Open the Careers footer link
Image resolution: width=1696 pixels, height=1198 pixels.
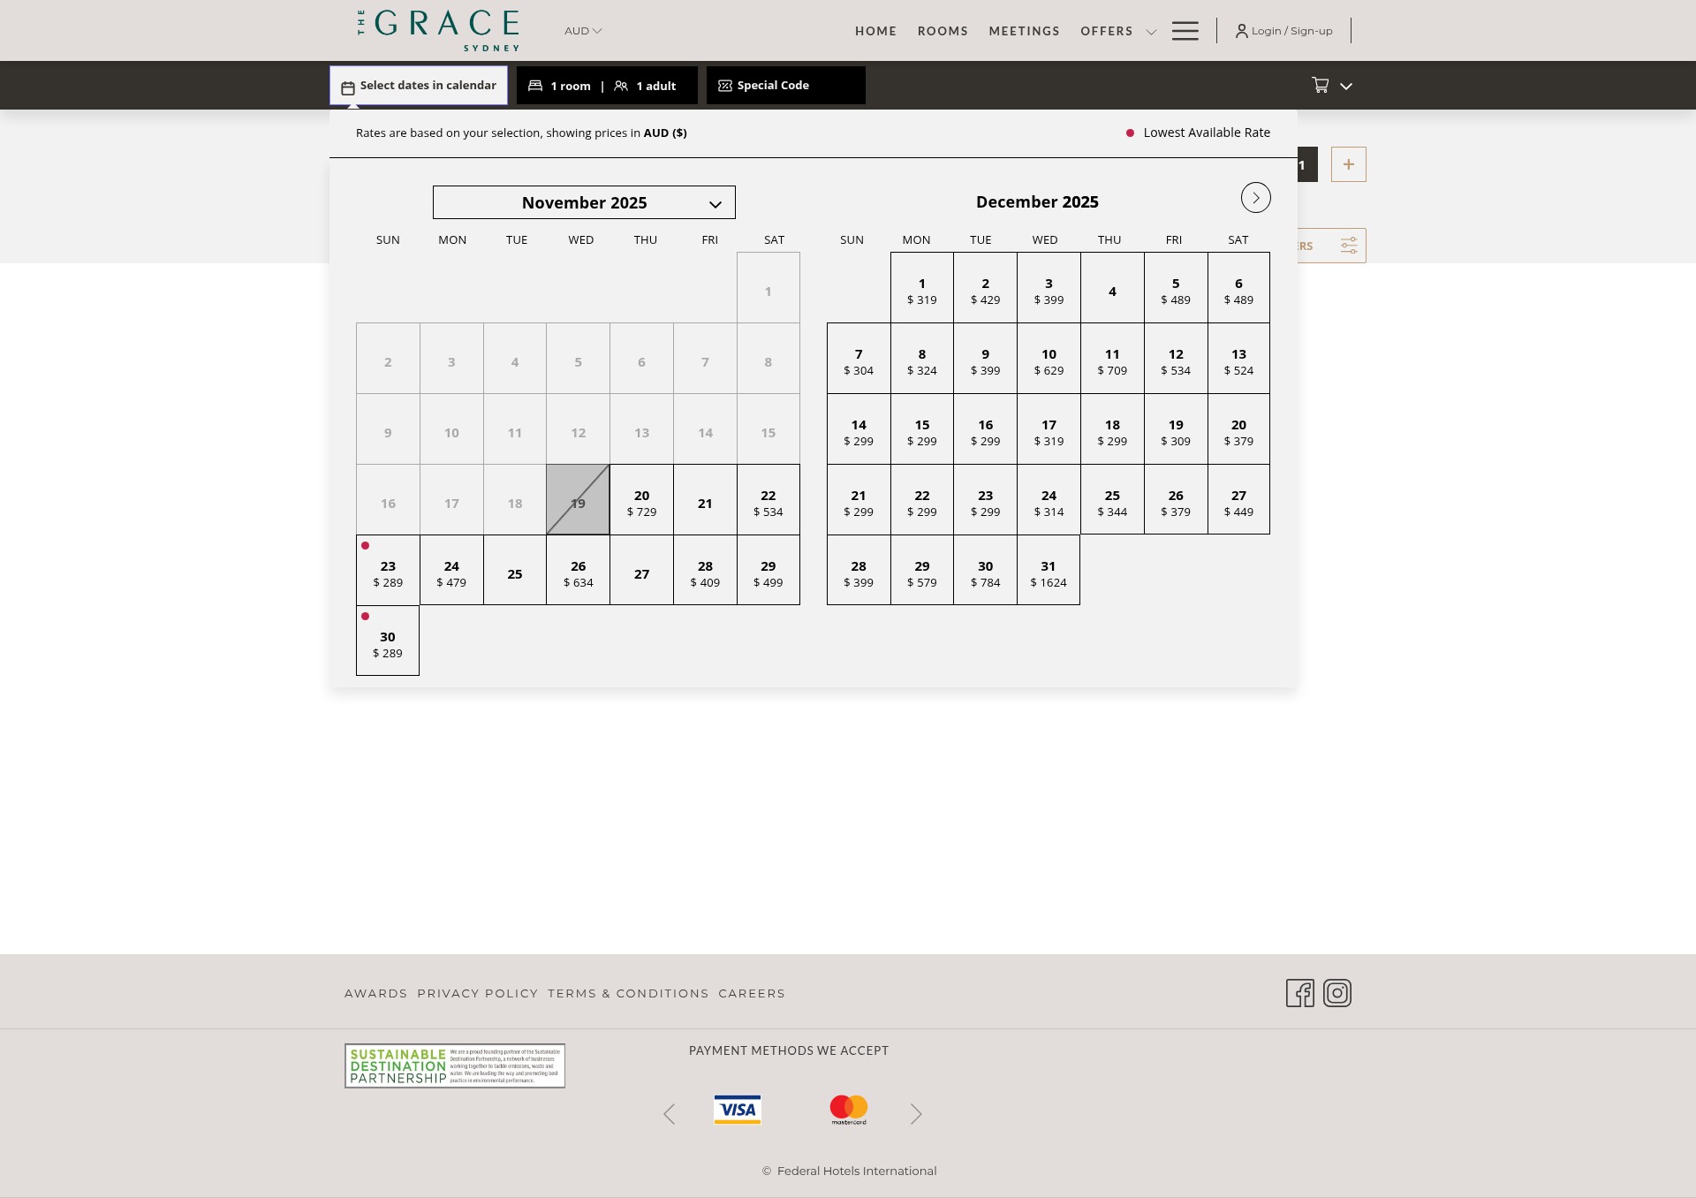tap(752, 994)
